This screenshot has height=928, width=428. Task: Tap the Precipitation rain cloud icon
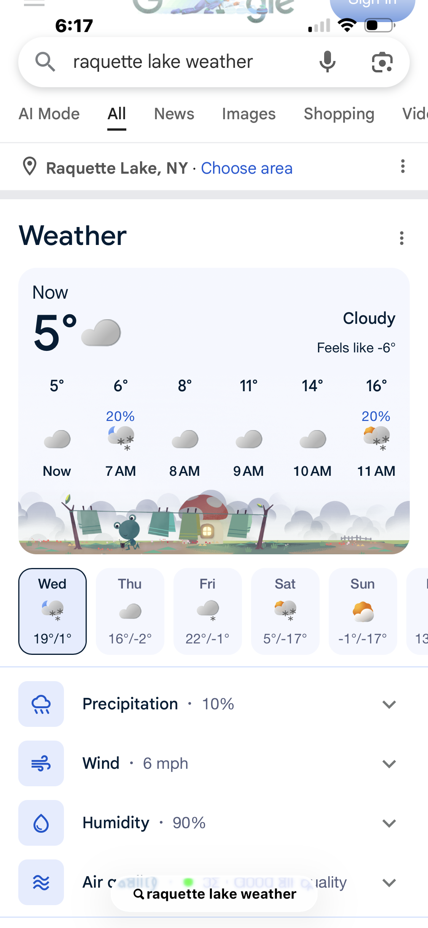[41, 704]
